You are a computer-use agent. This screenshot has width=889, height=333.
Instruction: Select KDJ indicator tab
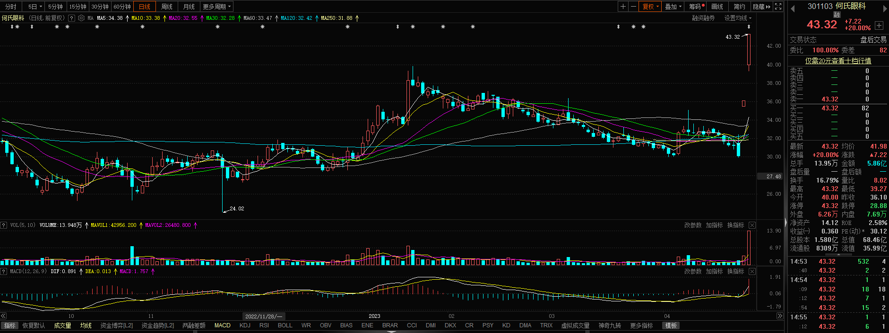coord(245,325)
